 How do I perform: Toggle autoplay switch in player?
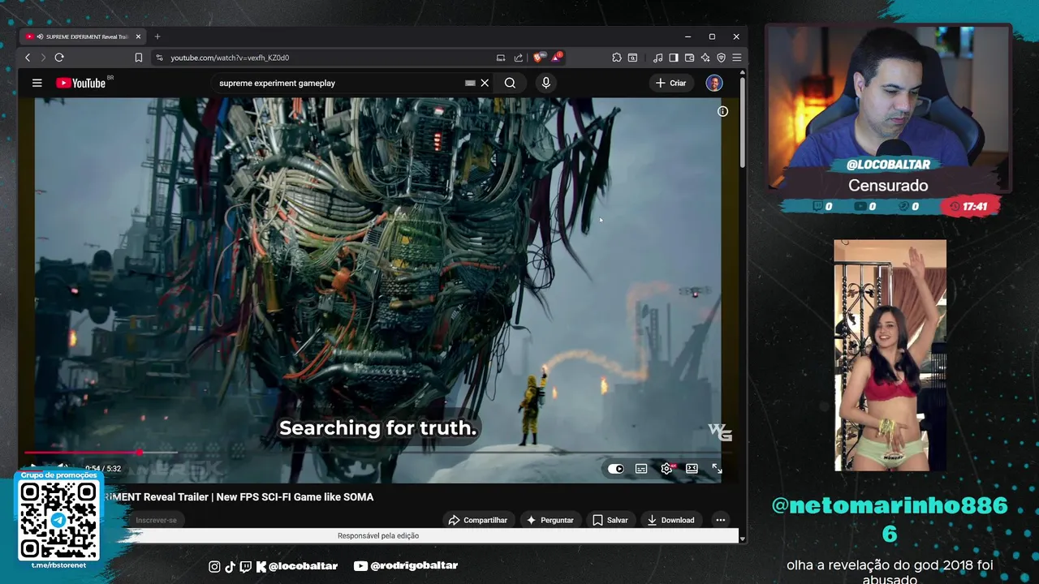tap(616, 469)
